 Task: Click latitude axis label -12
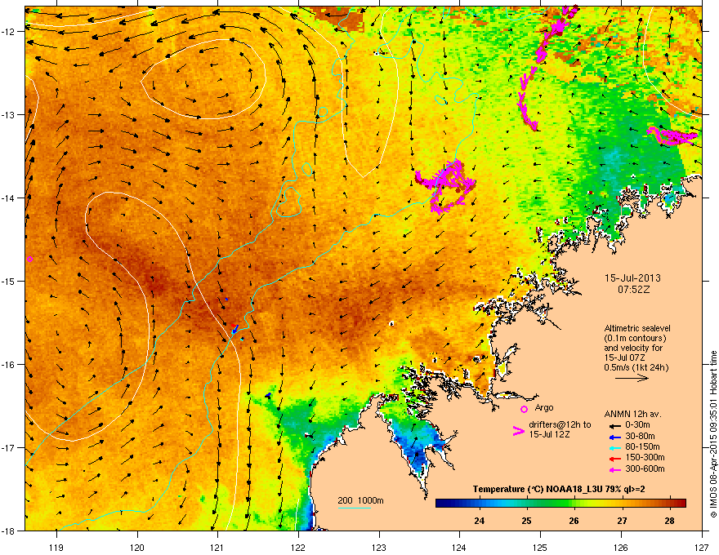pos(8,31)
